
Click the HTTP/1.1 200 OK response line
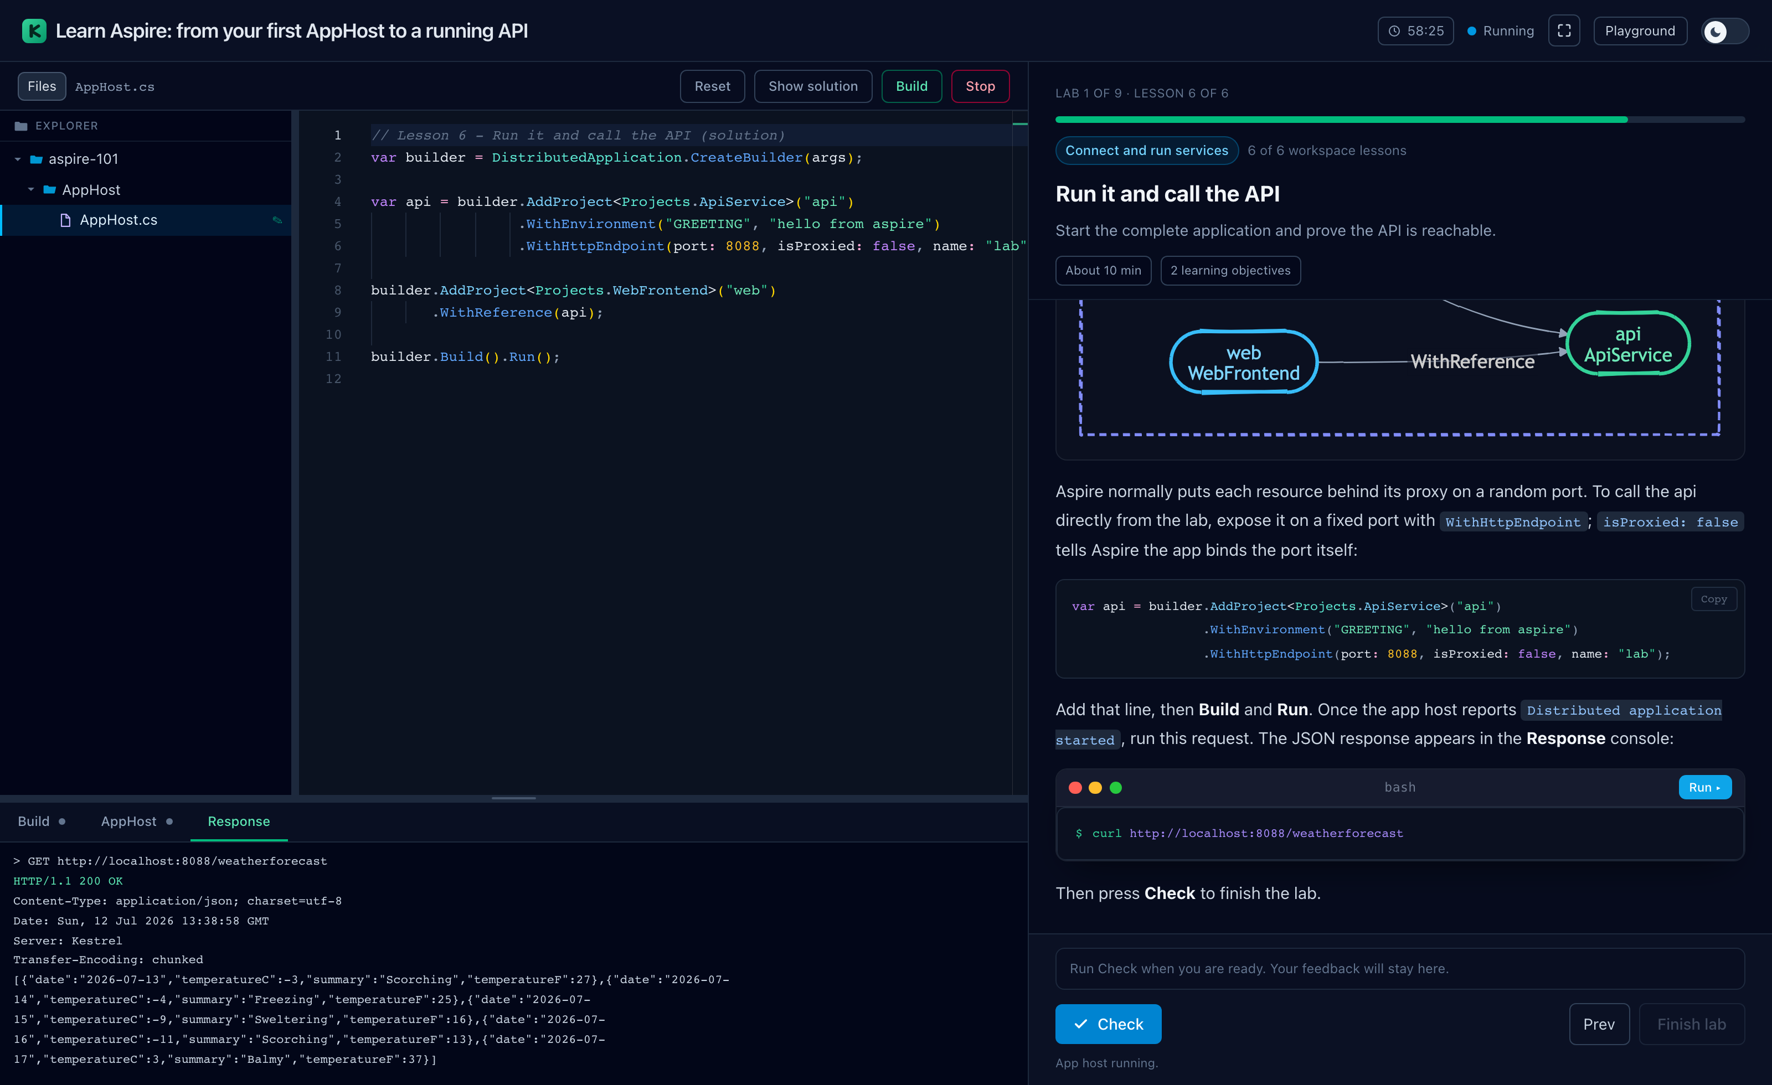click(x=68, y=881)
